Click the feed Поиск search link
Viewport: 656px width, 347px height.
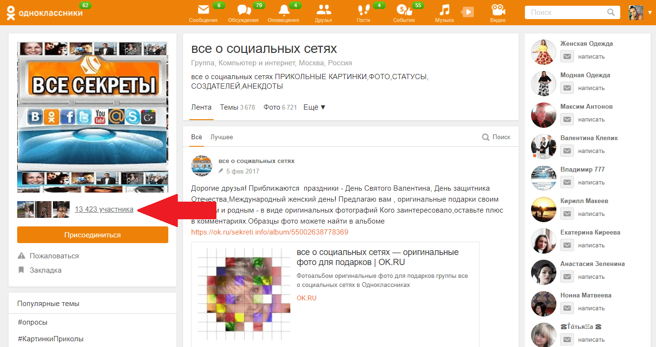(496, 137)
